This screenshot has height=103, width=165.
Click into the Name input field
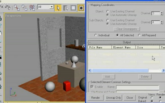(137, 87)
